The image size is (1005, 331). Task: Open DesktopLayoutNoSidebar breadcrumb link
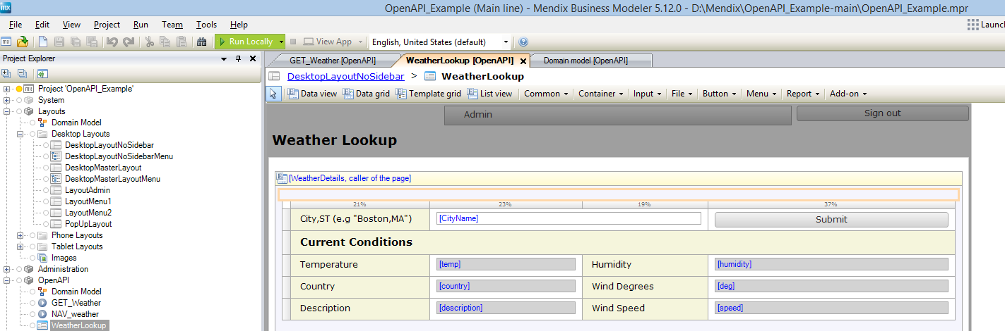point(346,76)
